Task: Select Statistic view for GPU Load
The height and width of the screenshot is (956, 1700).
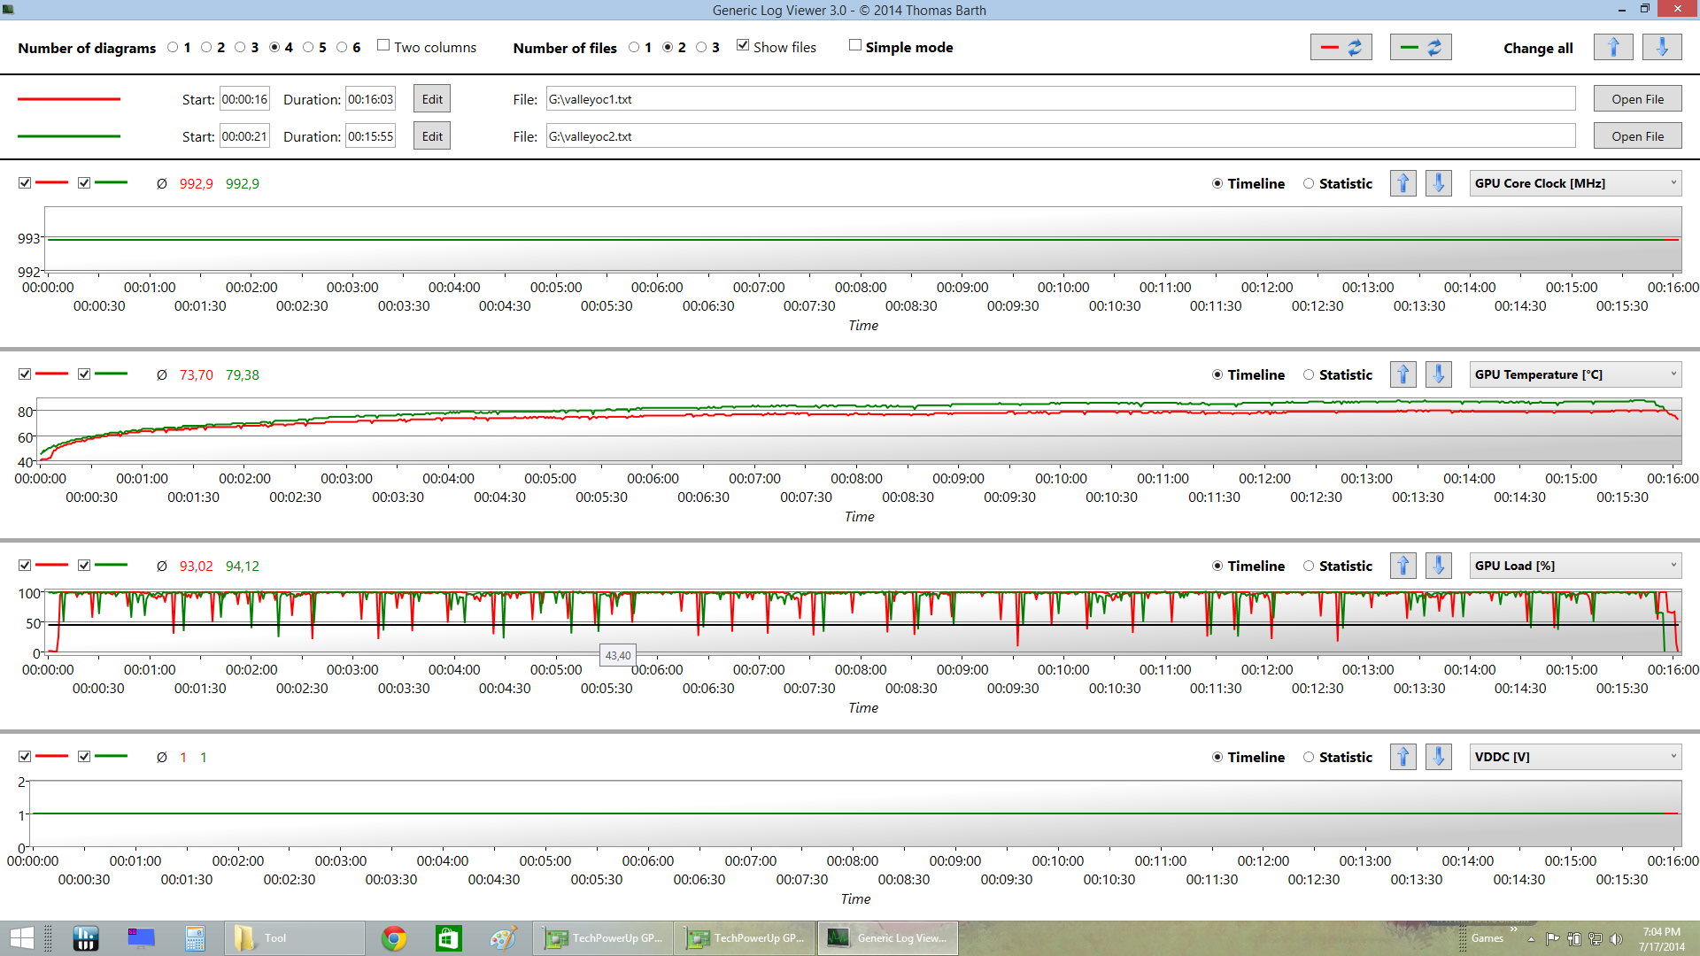Action: point(1309,566)
